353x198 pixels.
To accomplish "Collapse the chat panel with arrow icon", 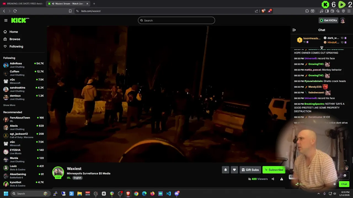I will [294, 30].
